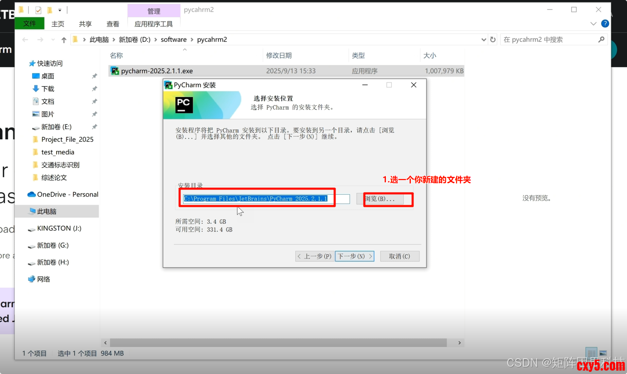Click the horizontal scrollbar in file list
Viewport: 627px width, 374px height.
(278, 343)
